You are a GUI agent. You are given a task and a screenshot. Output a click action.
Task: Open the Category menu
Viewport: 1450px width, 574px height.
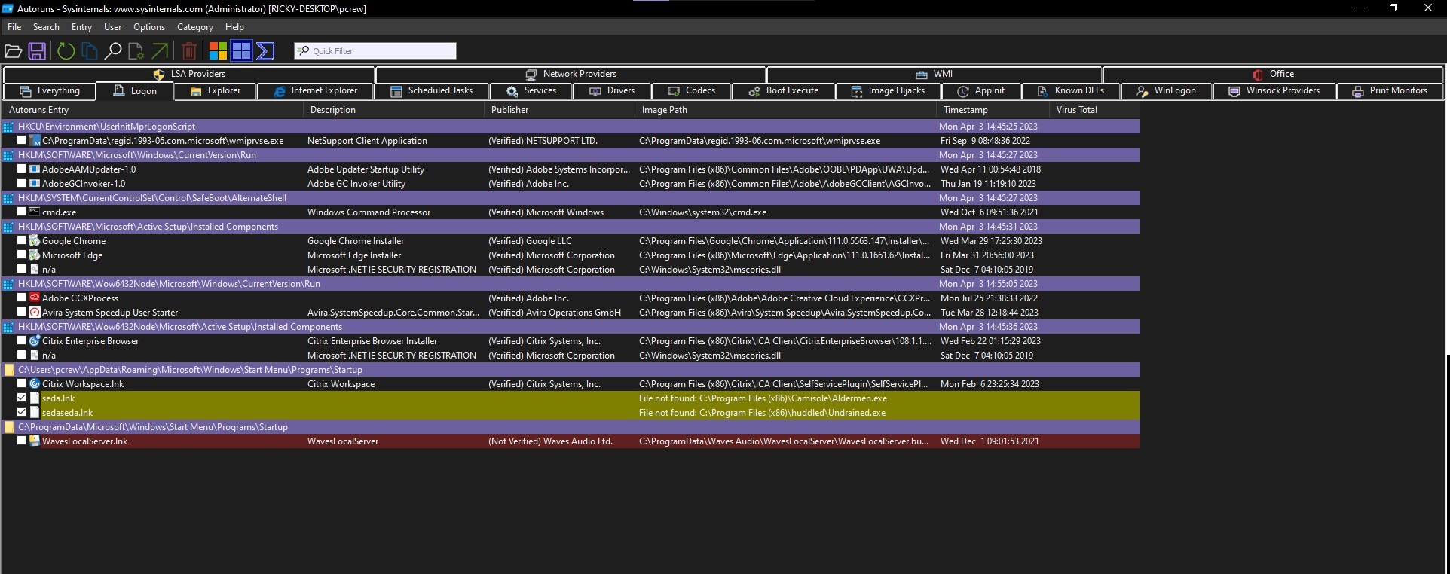[195, 27]
